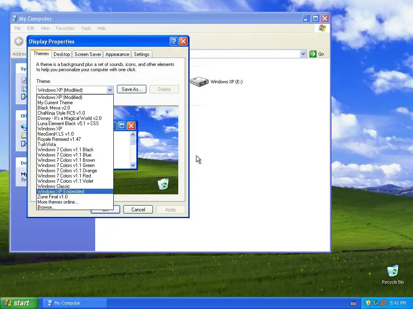Choose Windows 7 Colors v1.1 Orange
This screenshot has height=309, width=413.
pyautogui.click(x=75, y=171)
